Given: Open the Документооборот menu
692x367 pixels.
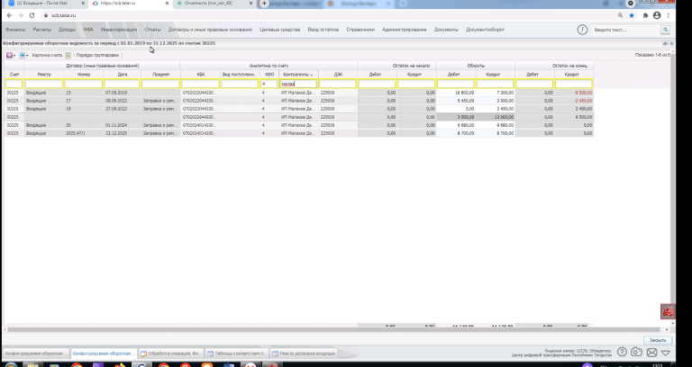Looking at the screenshot, I should pyautogui.click(x=485, y=30).
